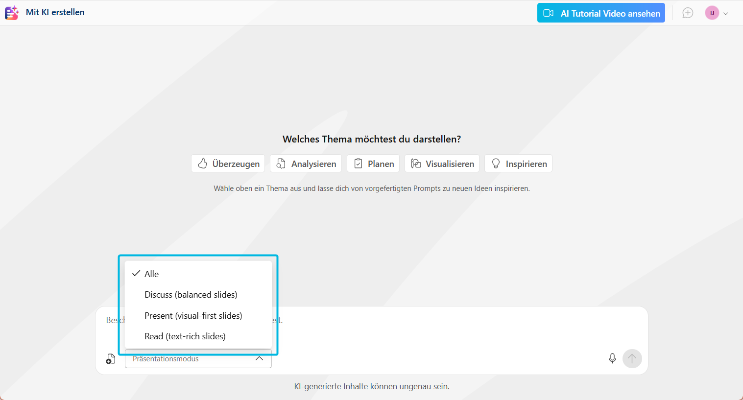This screenshot has width=743, height=400.
Task: Collapse the Präsentationsmodus dropdown
Action: point(198,359)
